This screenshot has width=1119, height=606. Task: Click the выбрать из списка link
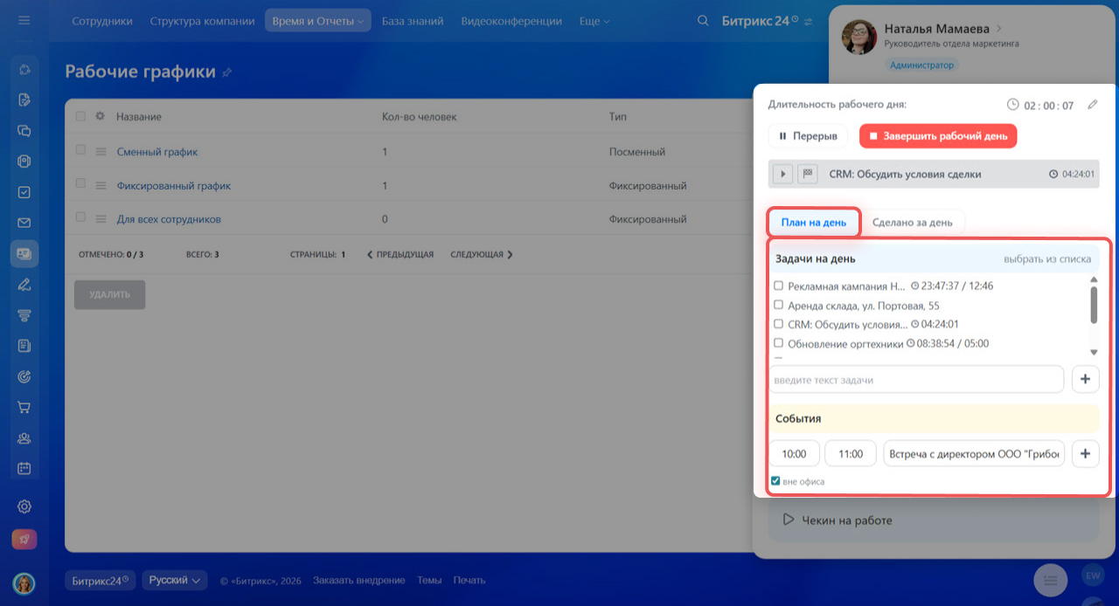pyautogui.click(x=1047, y=259)
